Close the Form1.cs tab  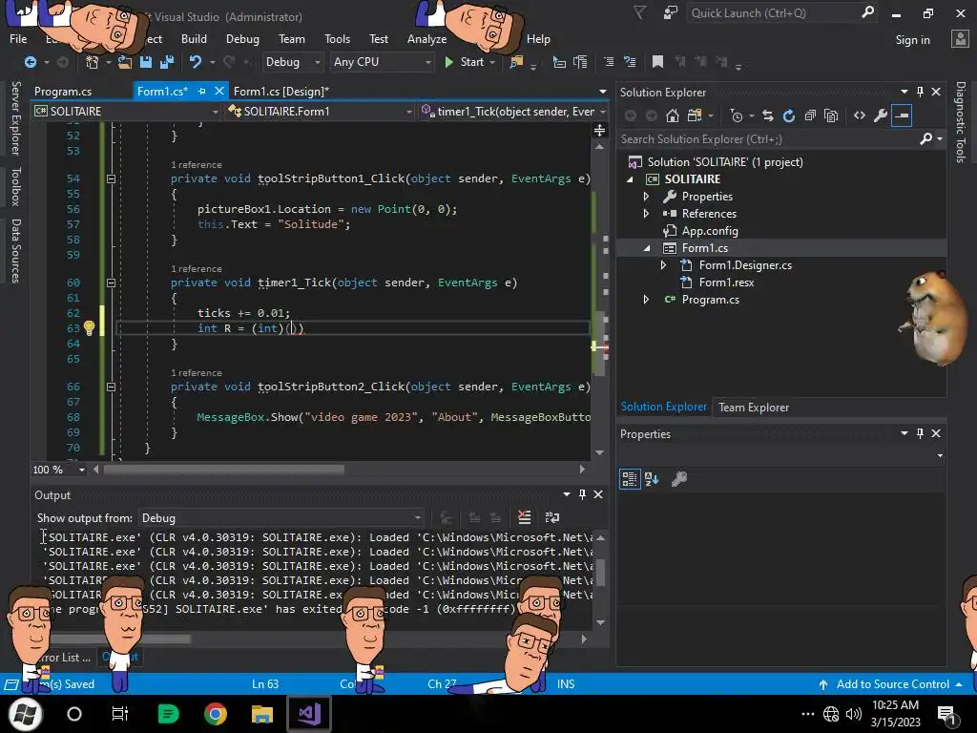pyautogui.click(x=218, y=91)
